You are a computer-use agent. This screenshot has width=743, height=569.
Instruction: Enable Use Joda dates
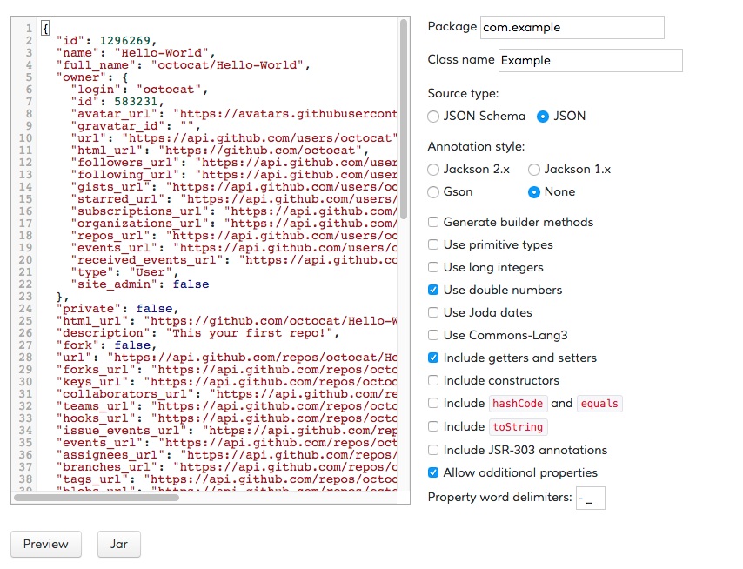point(432,314)
